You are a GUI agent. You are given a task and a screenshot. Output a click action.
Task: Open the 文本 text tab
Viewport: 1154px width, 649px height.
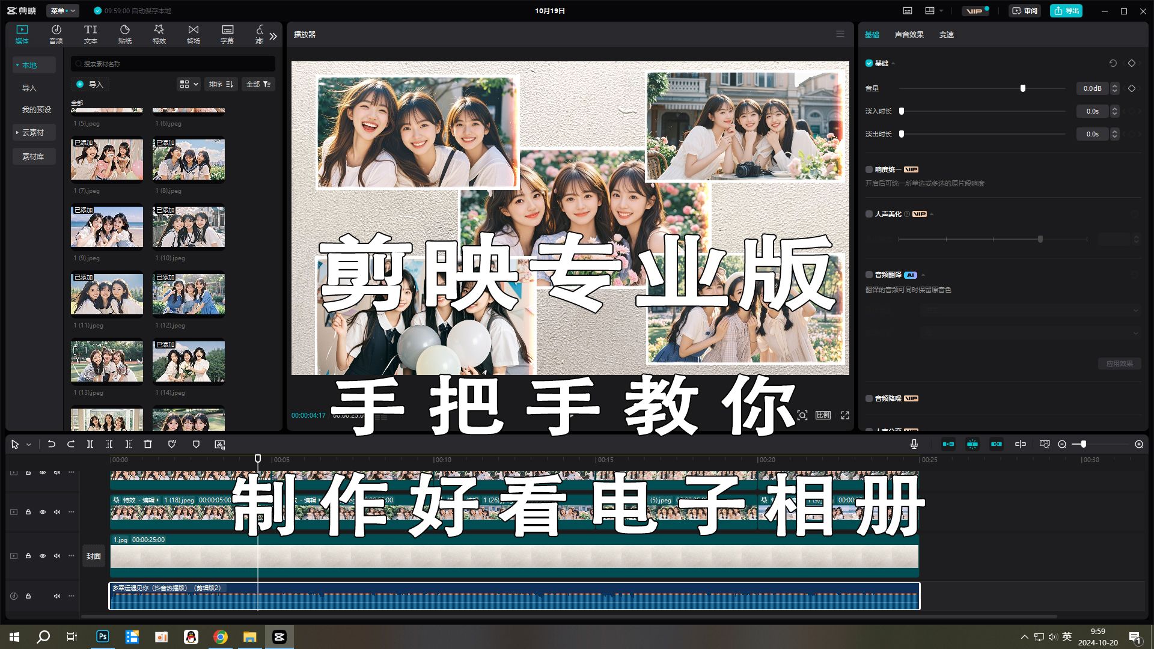pos(91,34)
